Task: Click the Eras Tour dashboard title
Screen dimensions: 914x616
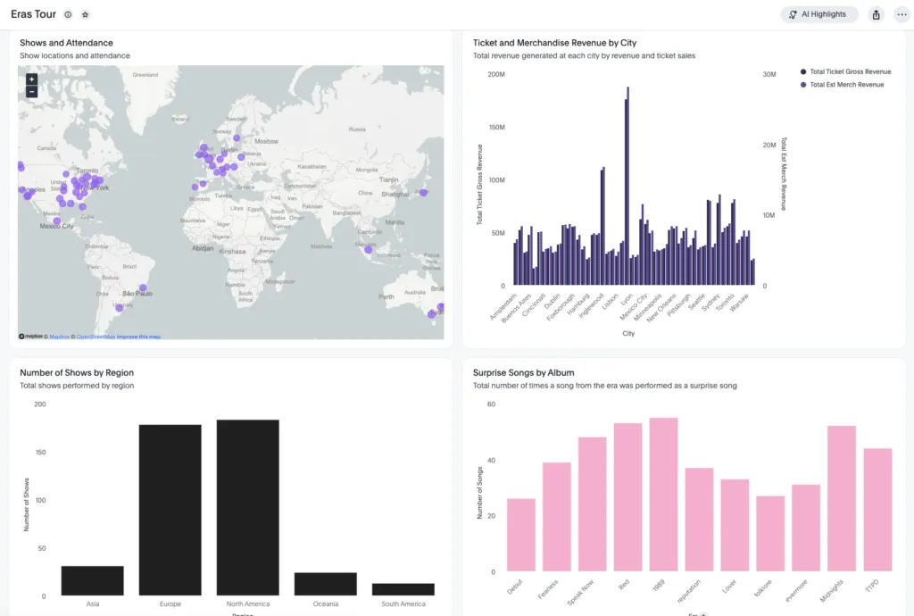Action: click(33, 15)
